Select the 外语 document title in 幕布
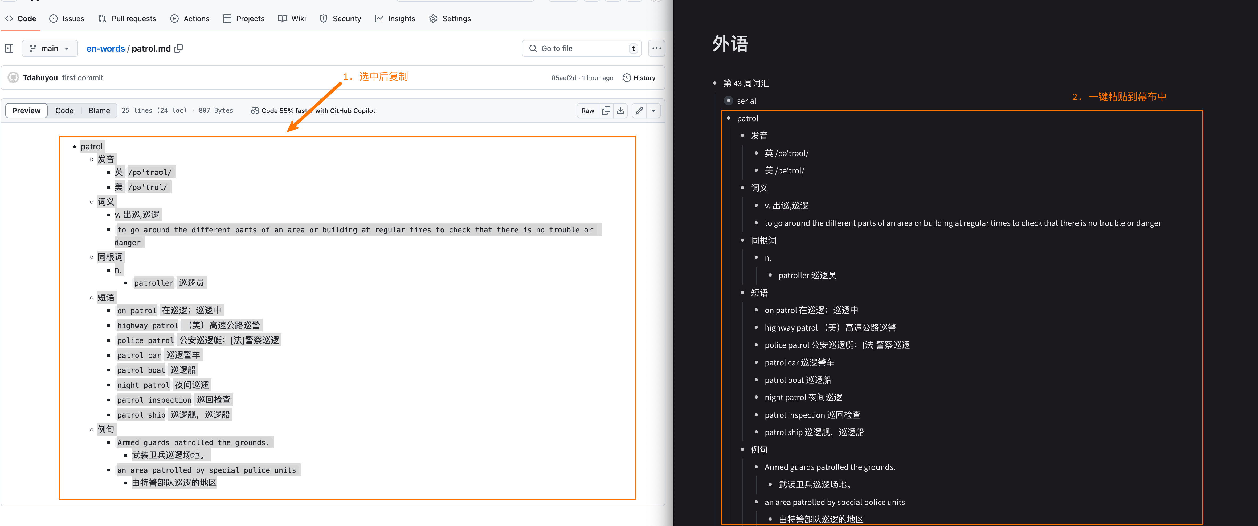This screenshot has height=526, width=1258. (x=730, y=43)
